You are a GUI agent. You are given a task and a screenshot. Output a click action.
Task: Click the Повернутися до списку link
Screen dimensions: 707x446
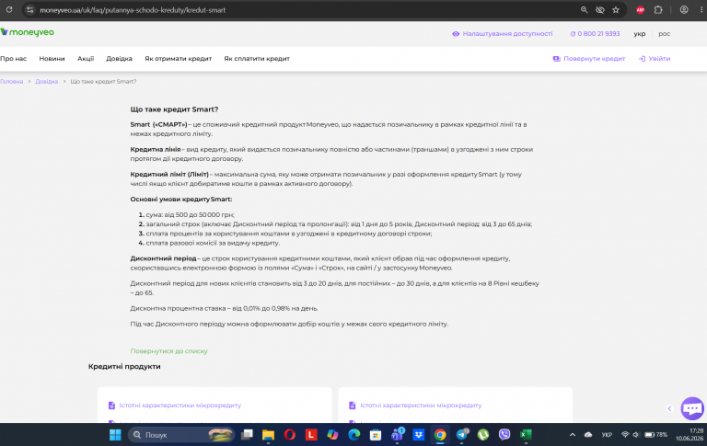pyautogui.click(x=168, y=351)
